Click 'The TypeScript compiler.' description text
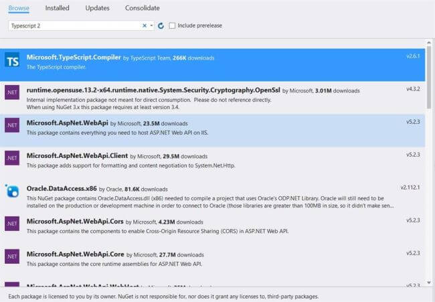Image resolution: width=435 pixels, height=302 pixels. coord(56,67)
